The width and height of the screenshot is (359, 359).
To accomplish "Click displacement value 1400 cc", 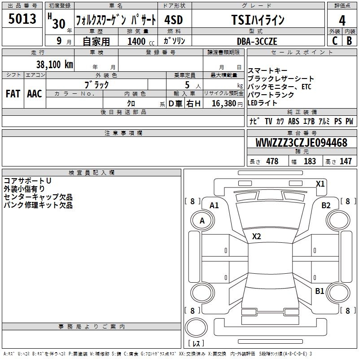I will point(141,41).
